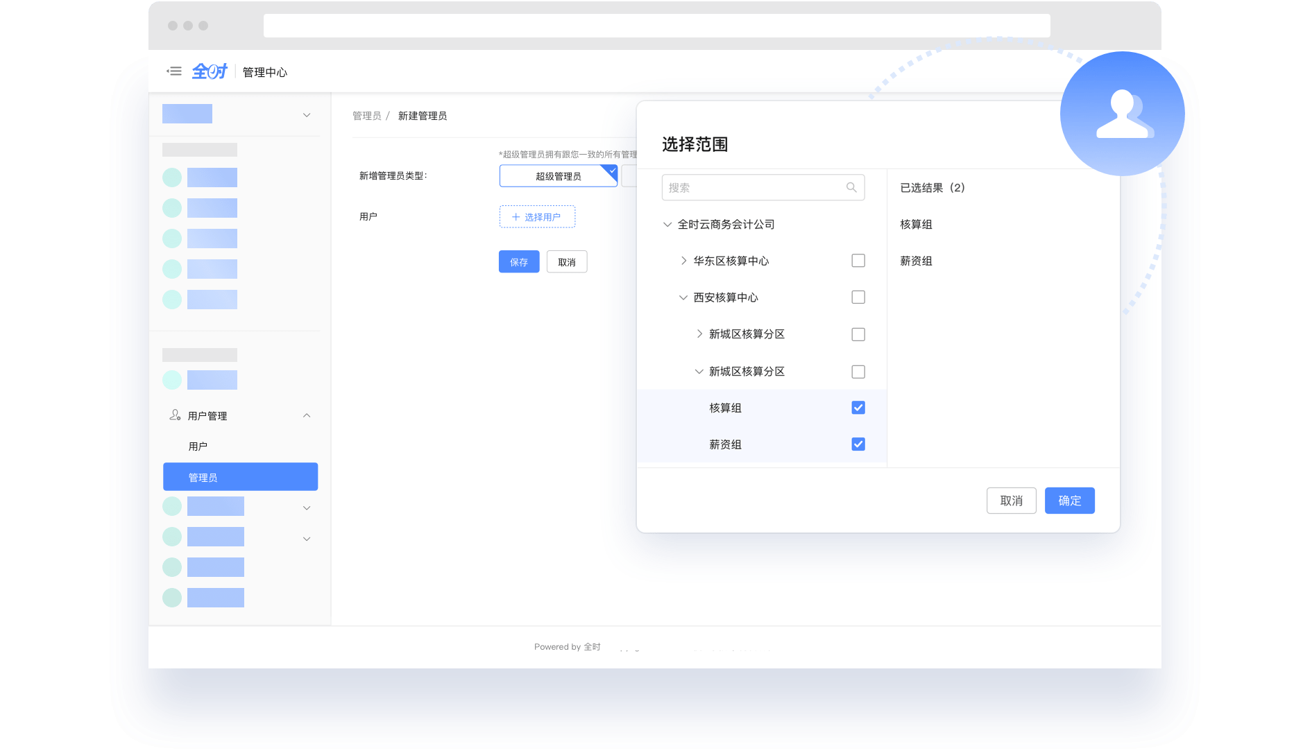Click the 全时 logo in the header
This screenshot has height=753, width=1303.
pyautogui.click(x=210, y=71)
